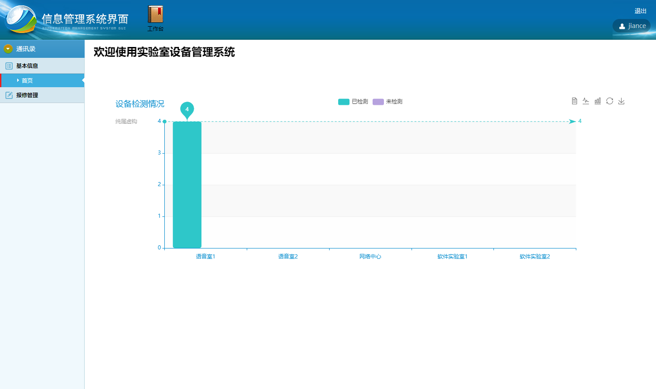The width and height of the screenshot is (656, 389).
Task: Download the chart as an image
Action: 621,101
